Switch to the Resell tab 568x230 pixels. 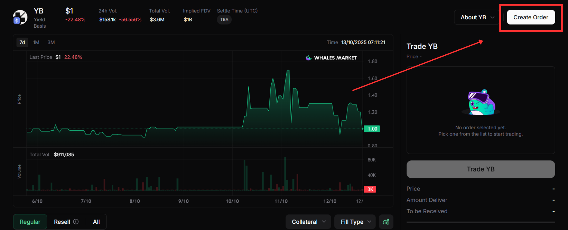coord(62,222)
